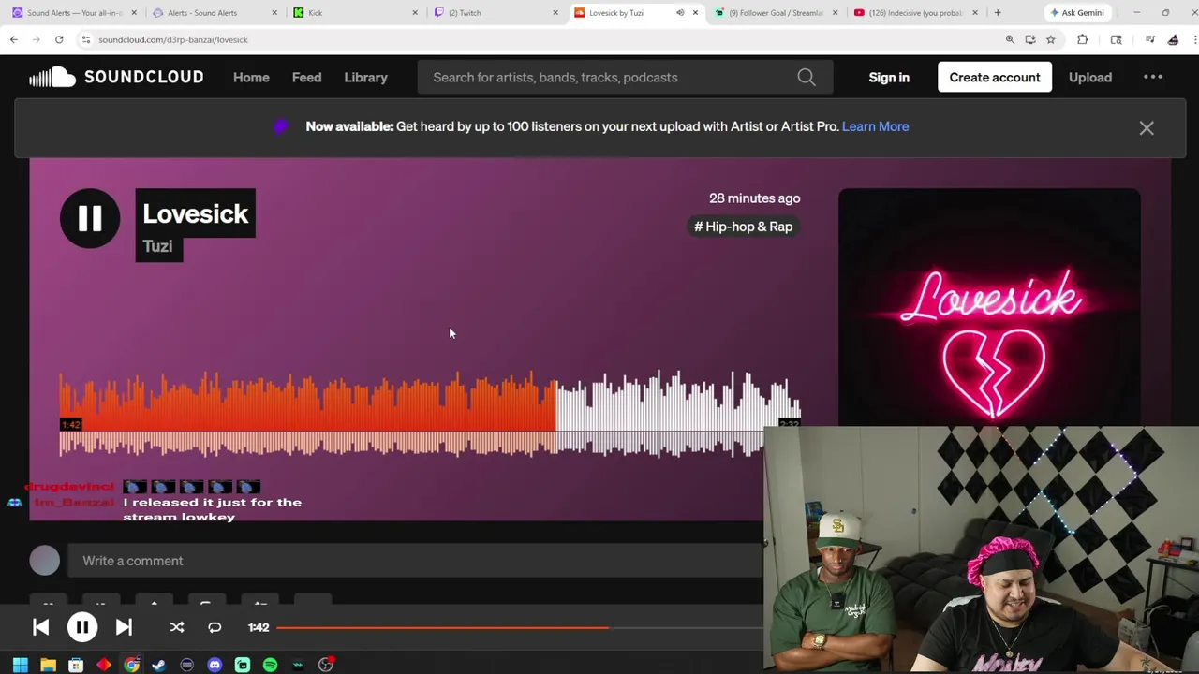1199x674 pixels.
Task: Open Discord from the taskbar
Action: click(215, 665)
